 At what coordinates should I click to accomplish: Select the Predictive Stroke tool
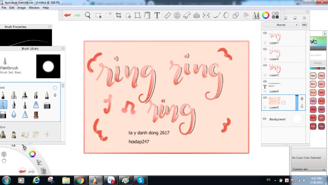tap(226, 15)
